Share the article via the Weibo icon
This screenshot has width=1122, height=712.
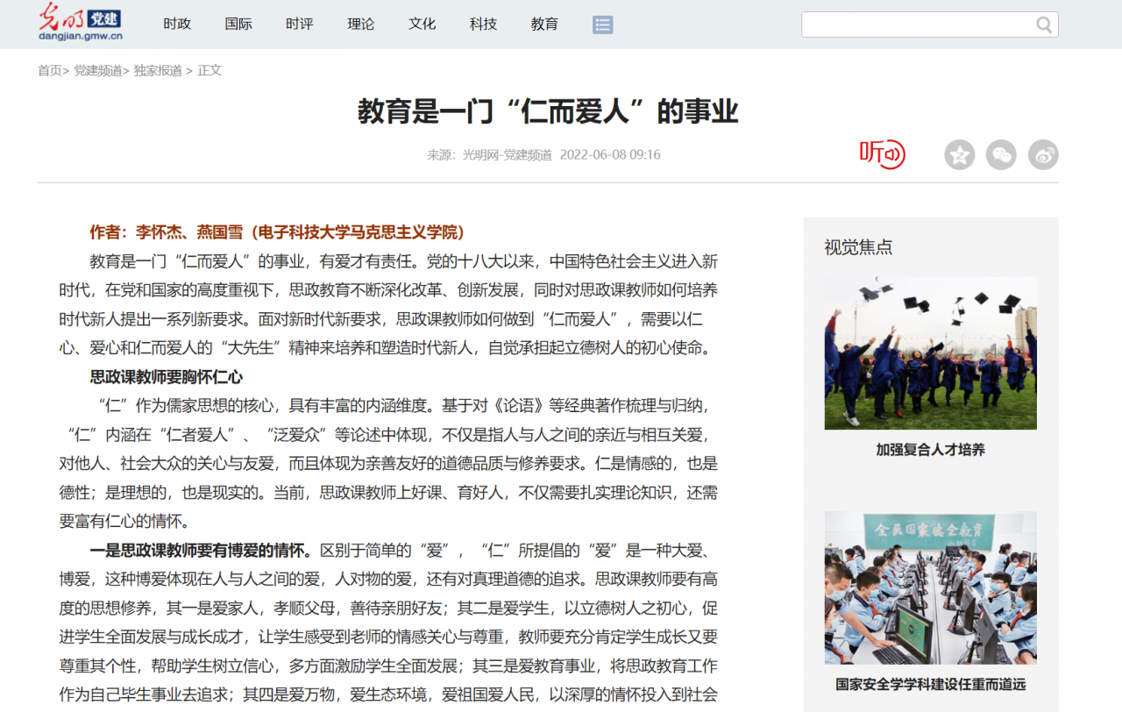click(x=1042, y=154)
